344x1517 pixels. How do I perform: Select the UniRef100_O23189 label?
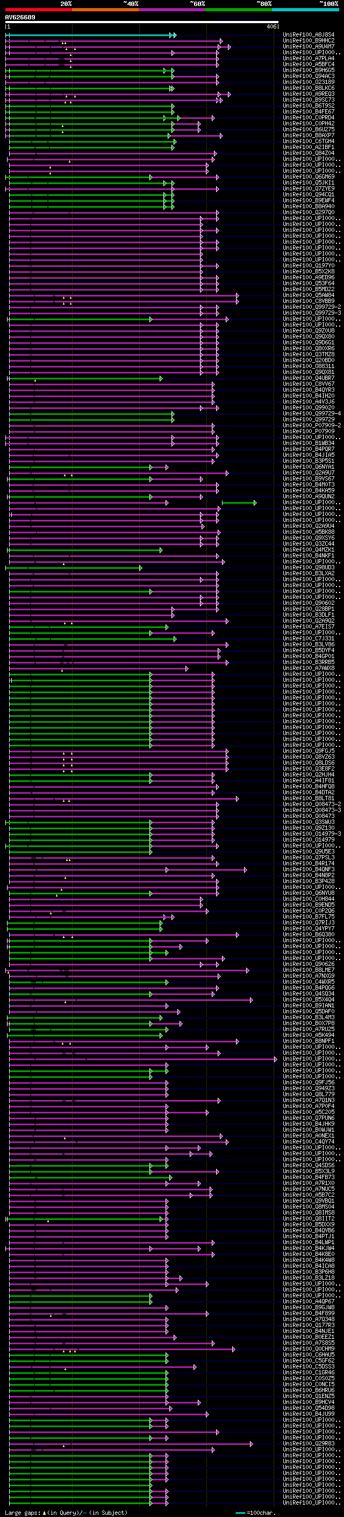pyautogui.click(x=309, y=82)
